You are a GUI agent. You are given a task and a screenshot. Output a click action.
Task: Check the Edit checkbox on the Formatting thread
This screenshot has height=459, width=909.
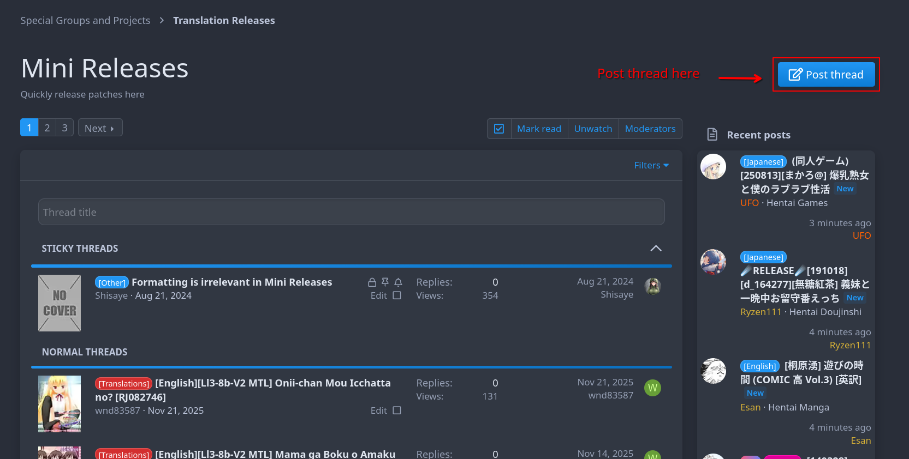click(397, 295)
